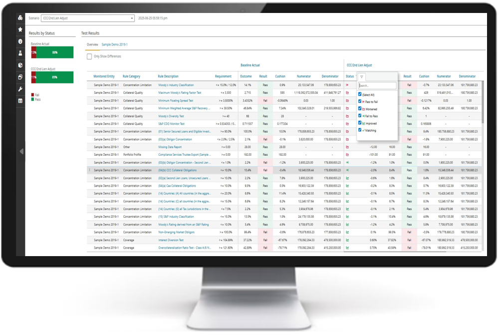Click the funnel filter icon beside Status
The height and width of the screenshot is (335, 500).
point(362,77)
